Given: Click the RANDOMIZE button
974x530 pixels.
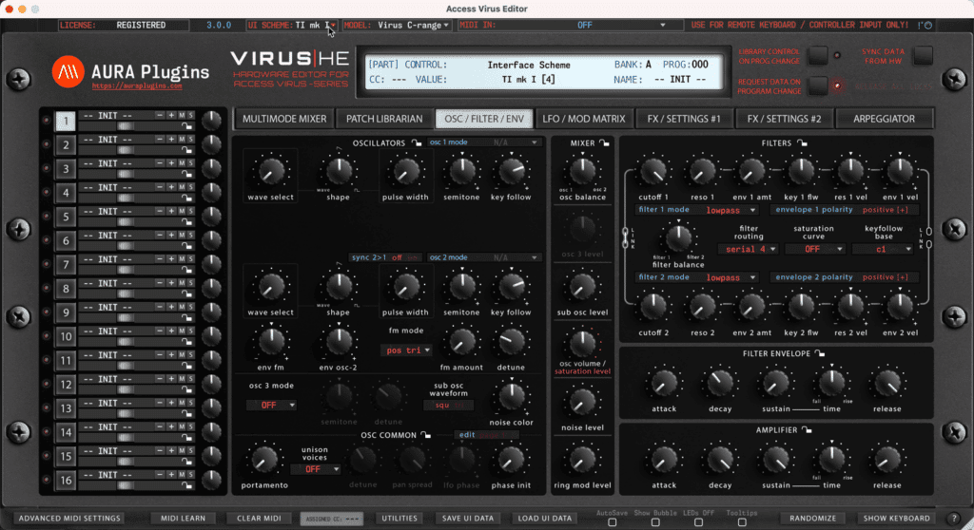Looking at the screenshot, I should [x=812, y=519].
